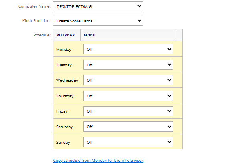Click the Saturday row label
Image resolution: width=249 pixels, height=167 pixels.
(x=65, y=127)
